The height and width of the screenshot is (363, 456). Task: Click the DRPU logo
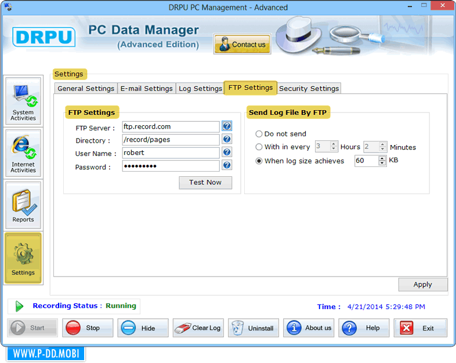[44, 37]
